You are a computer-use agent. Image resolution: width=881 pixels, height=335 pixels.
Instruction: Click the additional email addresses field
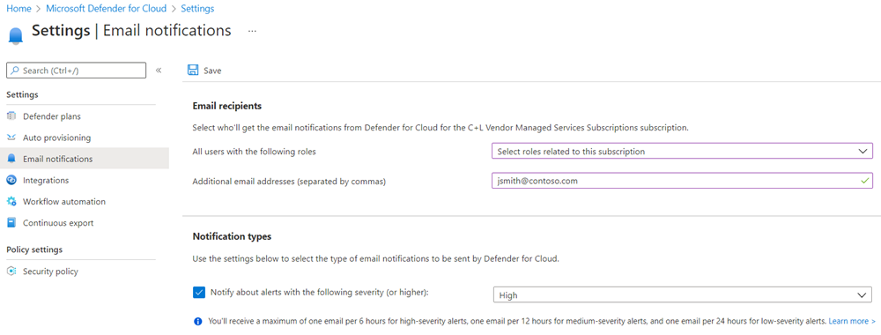[682, 181]
